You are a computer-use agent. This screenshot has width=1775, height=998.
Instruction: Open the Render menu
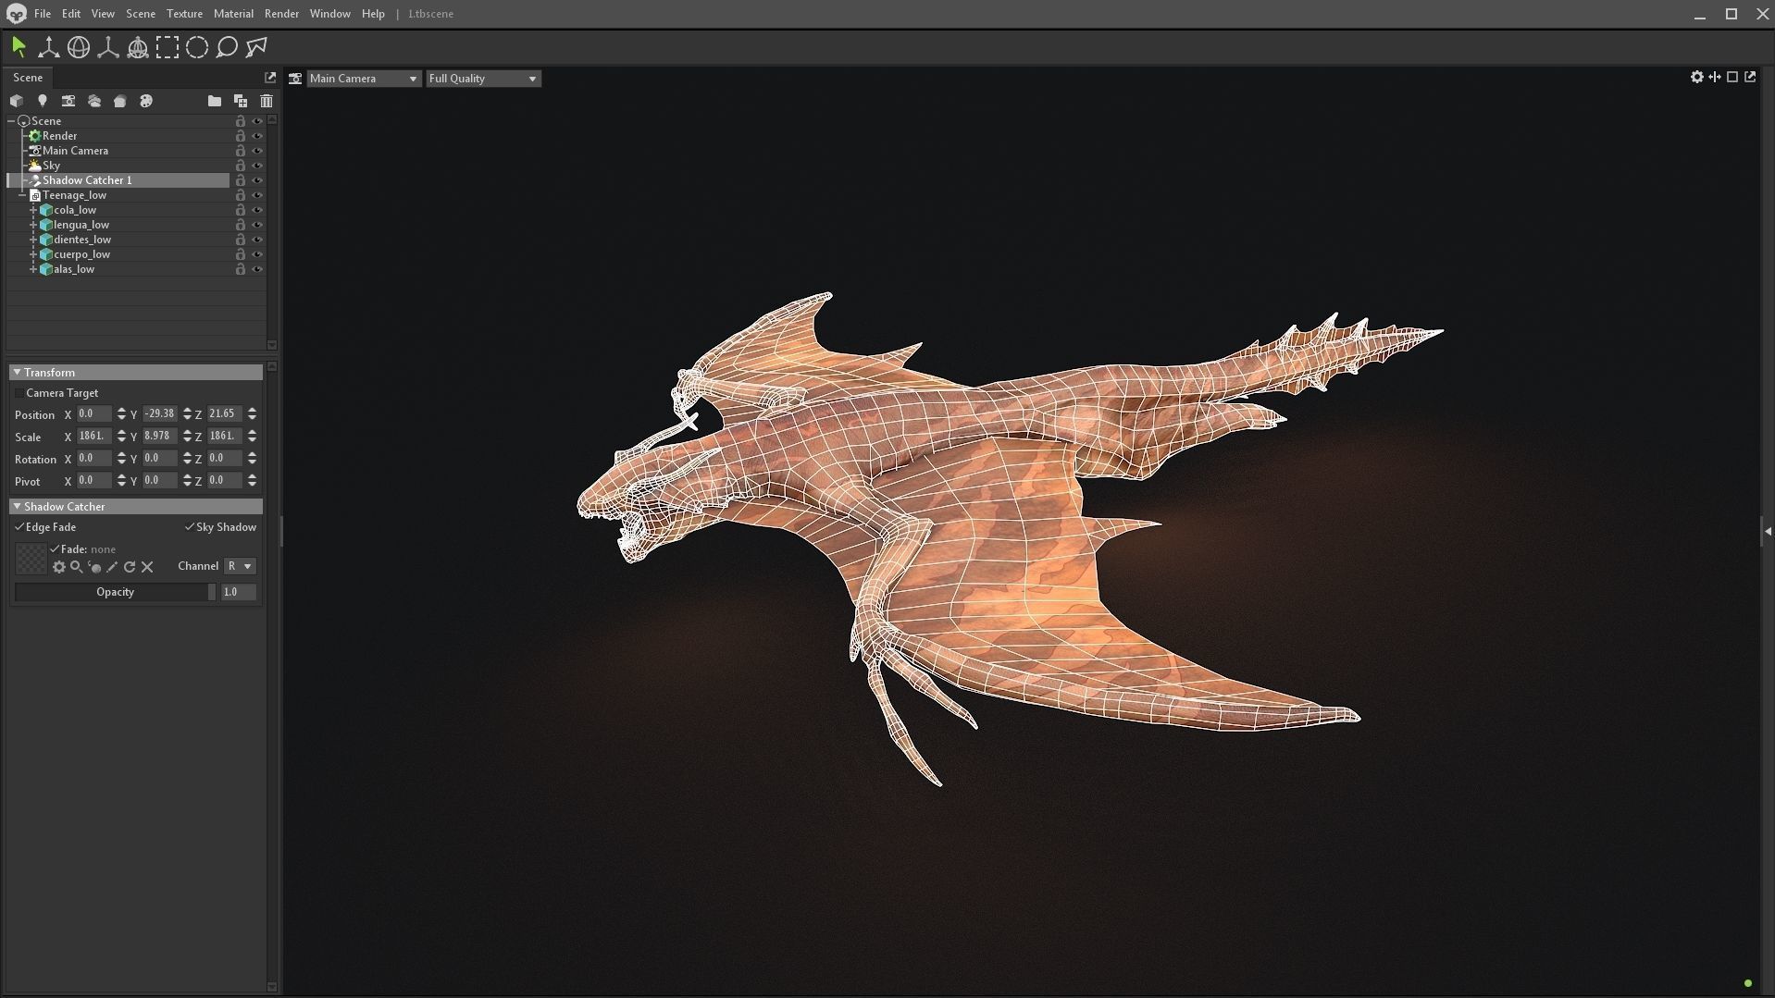pos(281,14)
